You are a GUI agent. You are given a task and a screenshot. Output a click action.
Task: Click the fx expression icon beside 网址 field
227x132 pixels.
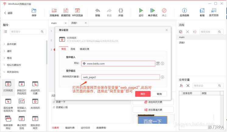158,63
